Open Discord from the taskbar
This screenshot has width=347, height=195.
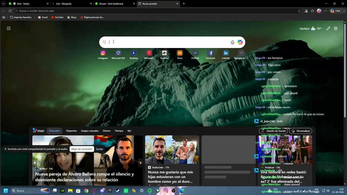102,191
